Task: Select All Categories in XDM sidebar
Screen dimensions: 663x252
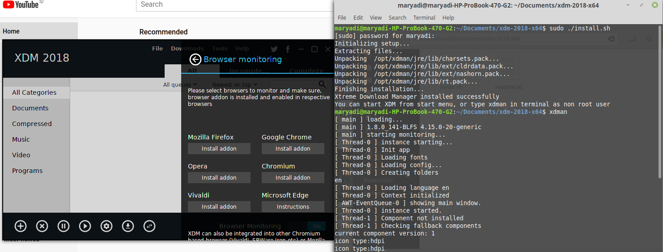Action: (x=36, y=92)
